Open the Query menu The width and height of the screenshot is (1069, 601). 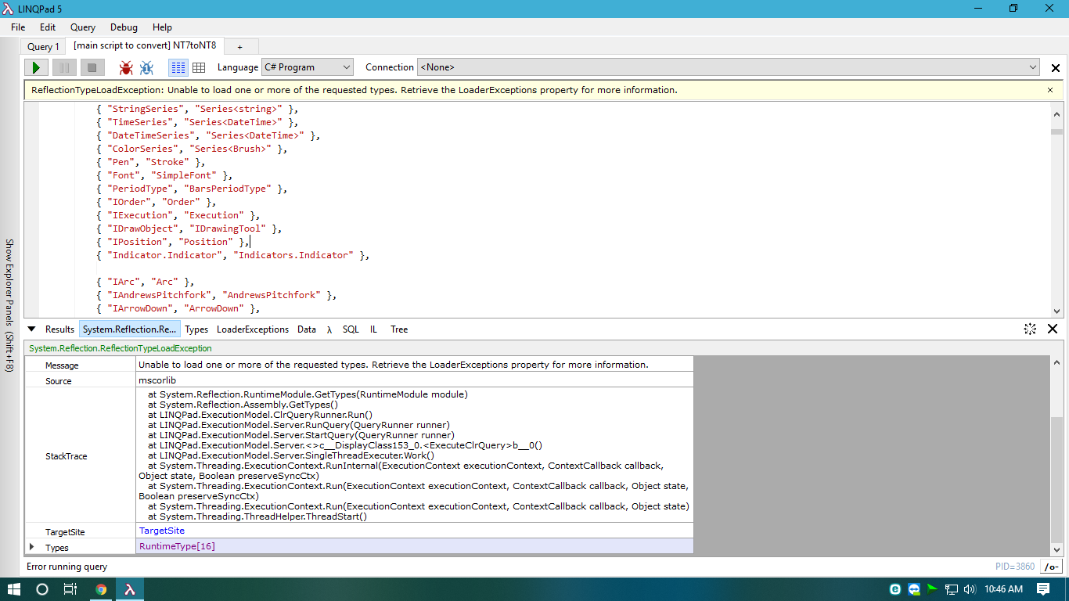click(x=83, y=27)
